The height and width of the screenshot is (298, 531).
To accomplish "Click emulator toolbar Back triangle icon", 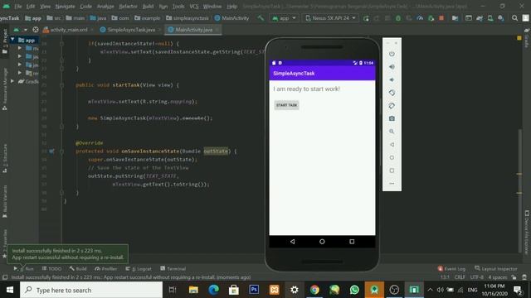I will click(x=392, y=145).
